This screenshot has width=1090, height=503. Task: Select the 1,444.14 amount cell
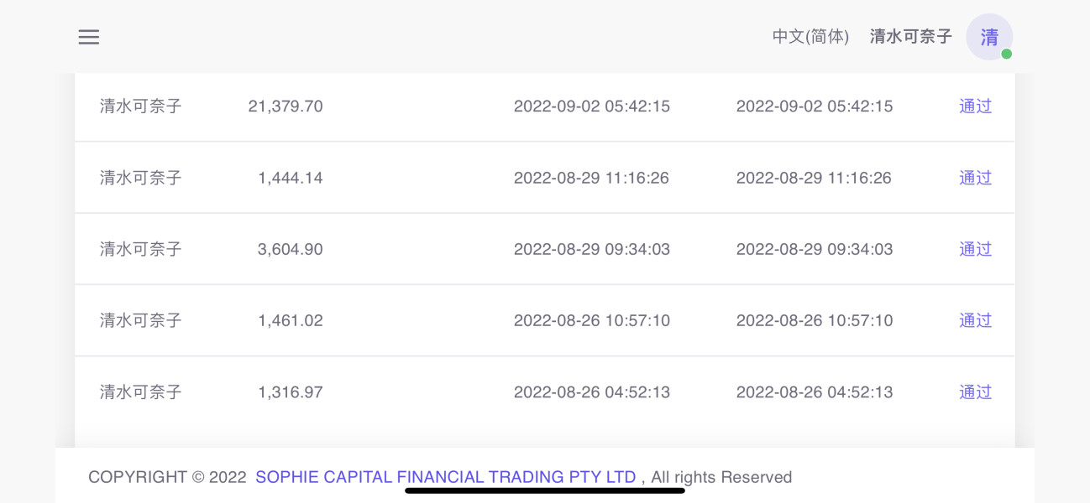point(291,178)
